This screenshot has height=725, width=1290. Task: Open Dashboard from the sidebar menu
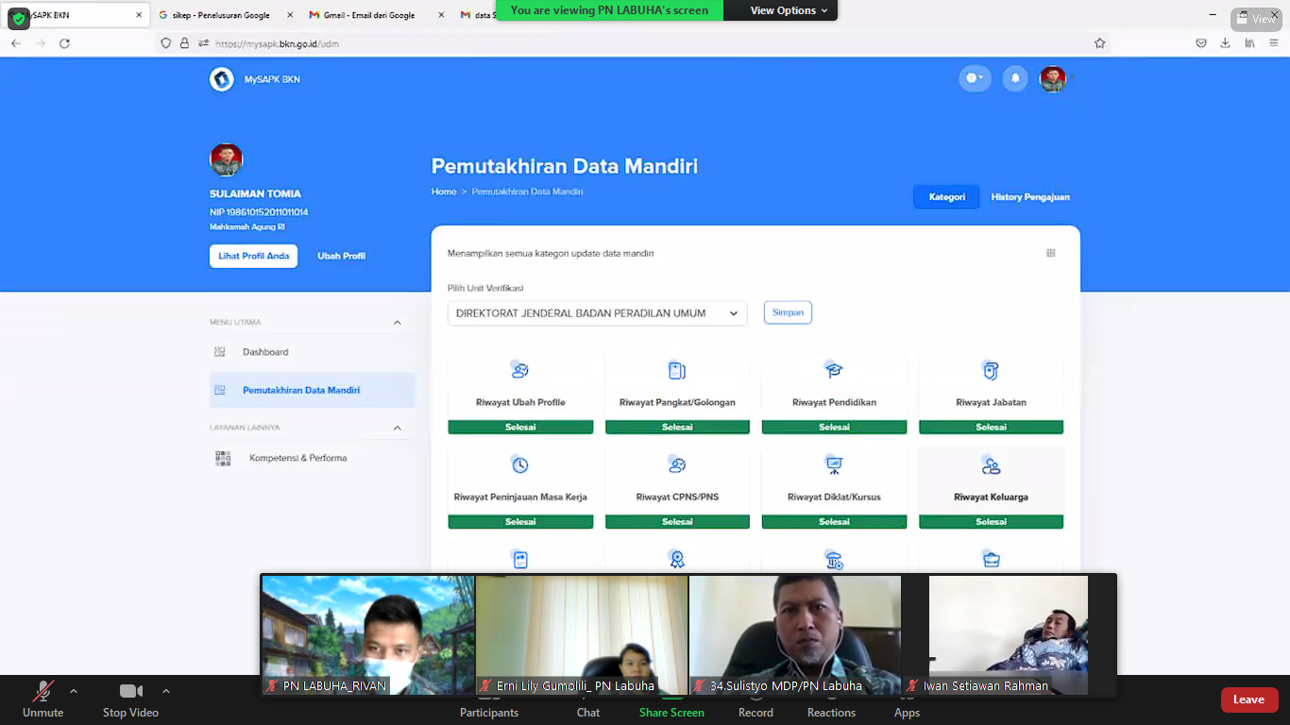coord(265,352)
